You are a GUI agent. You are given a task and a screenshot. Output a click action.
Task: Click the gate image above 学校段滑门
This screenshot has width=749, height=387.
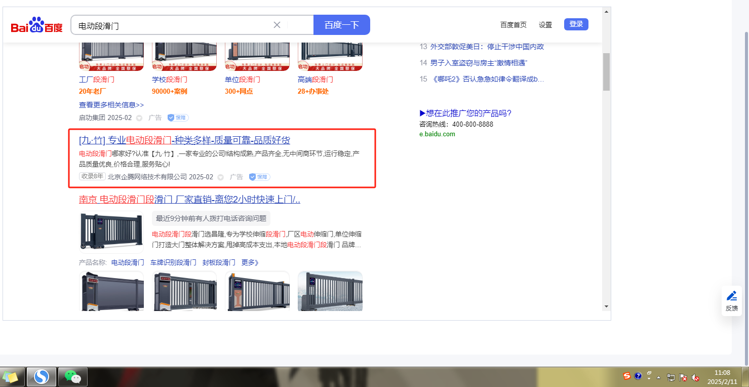point(184,57)
